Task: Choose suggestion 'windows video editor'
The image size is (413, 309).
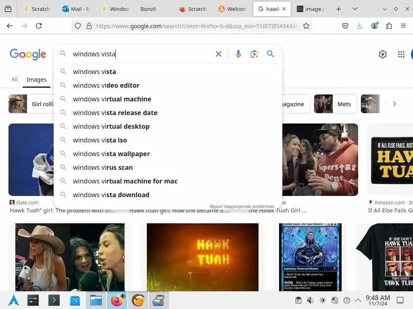Action: click(169, 85)
